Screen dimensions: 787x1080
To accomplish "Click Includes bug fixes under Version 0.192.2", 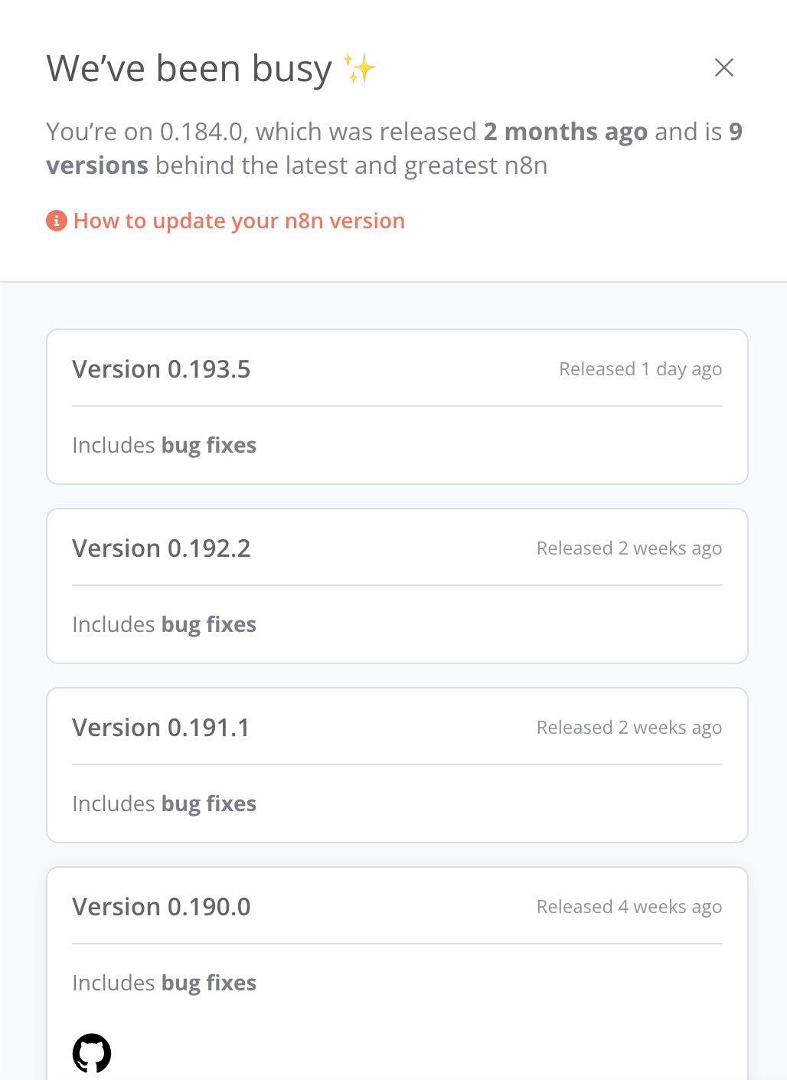I will [x=164, y=624].
